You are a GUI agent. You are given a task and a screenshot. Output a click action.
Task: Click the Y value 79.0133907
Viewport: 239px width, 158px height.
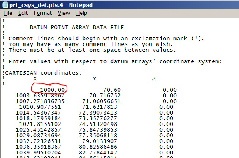click(100, 141)
